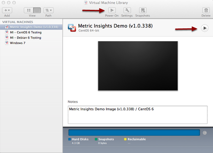Viewport: 213px width, 153px height.
Task: Switch to icon grid view
Action: coord(29,10)
